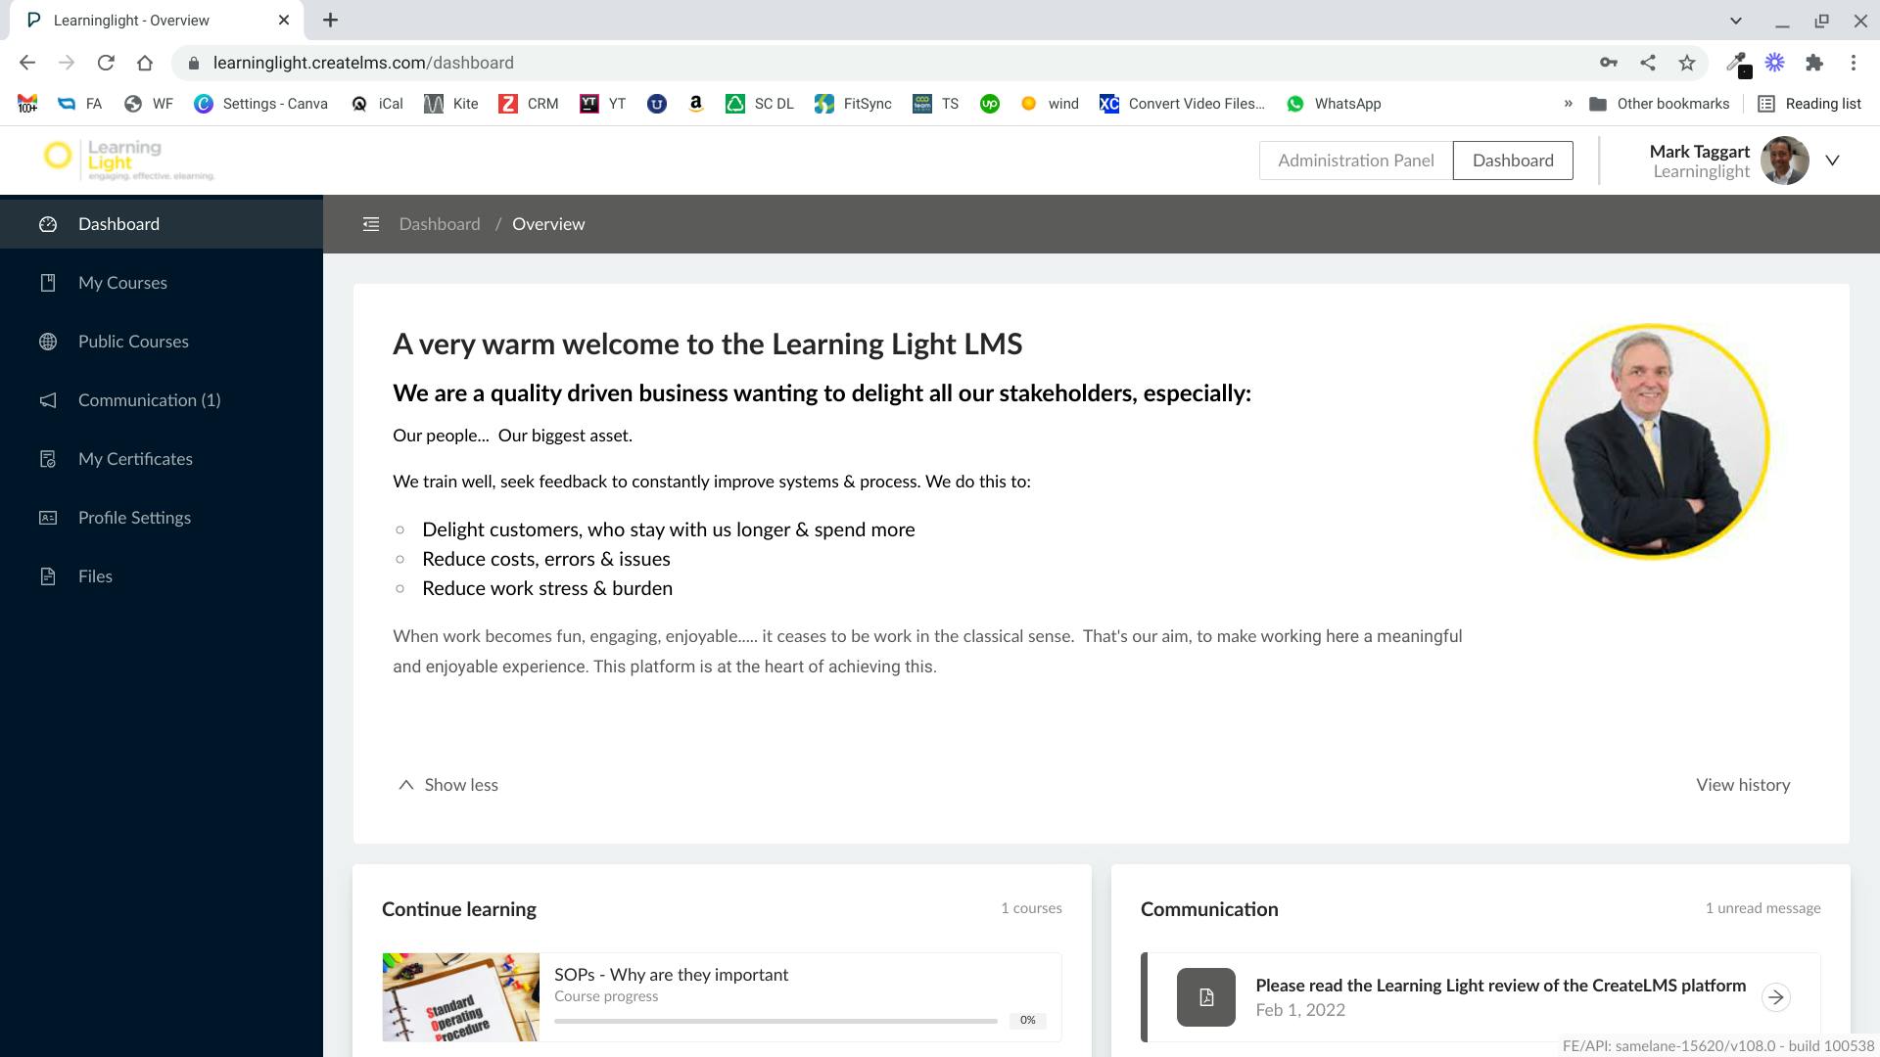
Task: Click the SOPs course progress bar
Action: [775, 1020]
